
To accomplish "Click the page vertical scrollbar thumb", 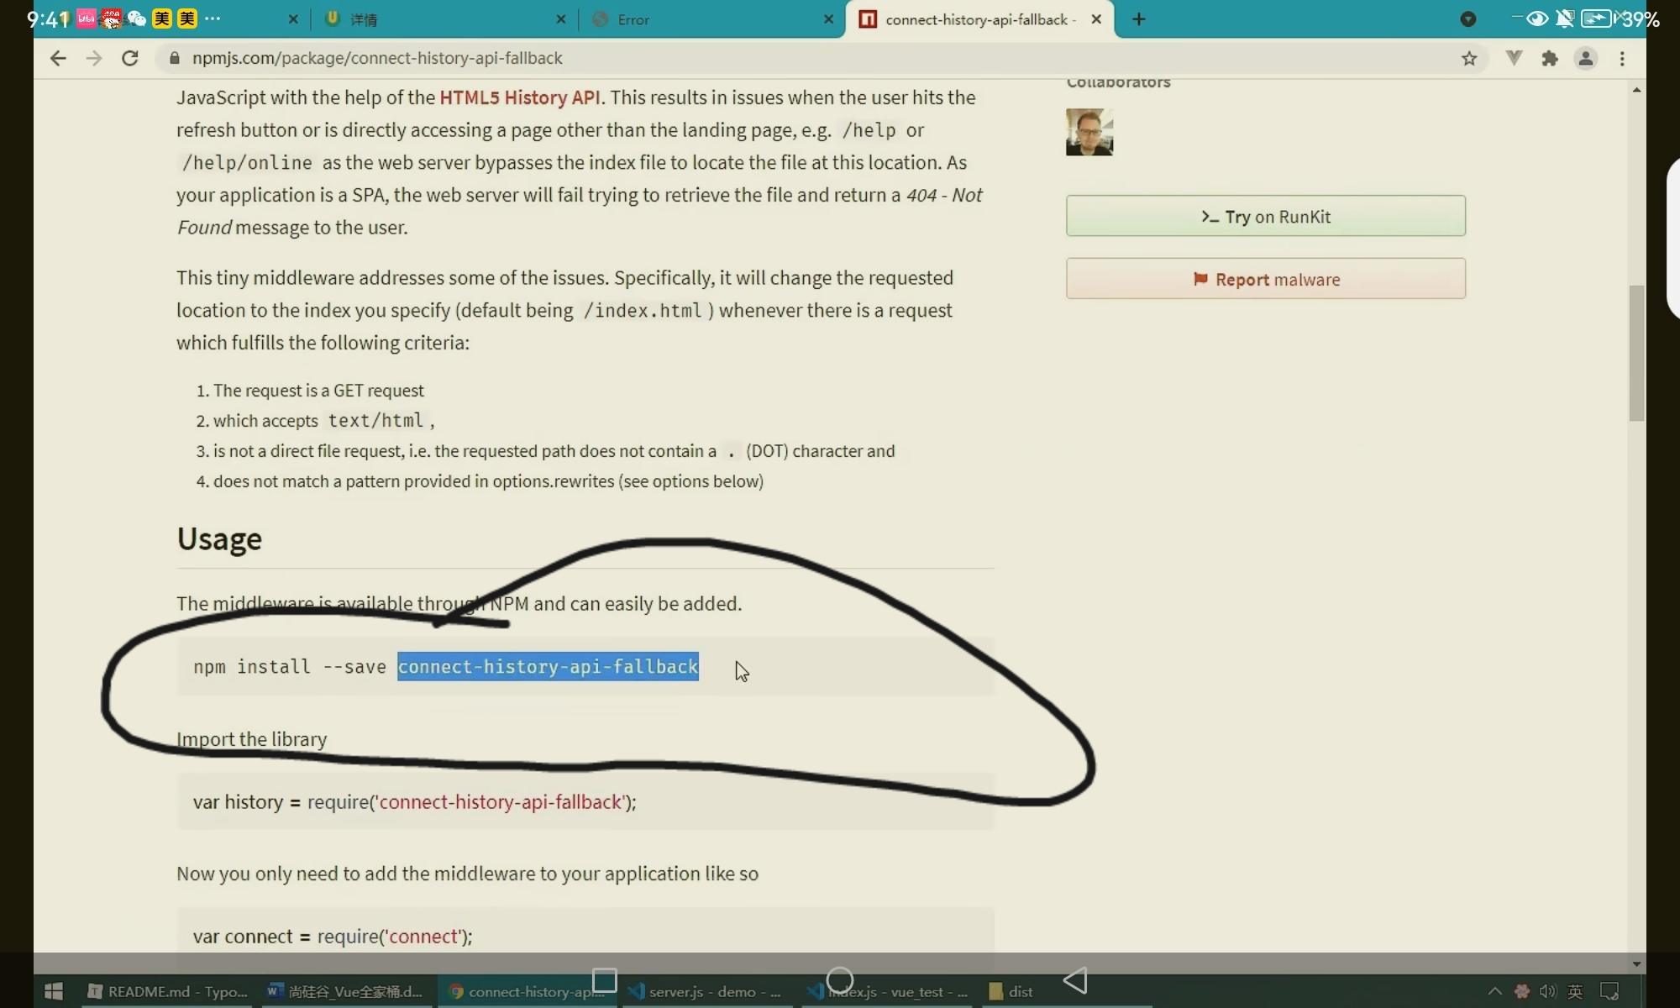I will 1635,353.
